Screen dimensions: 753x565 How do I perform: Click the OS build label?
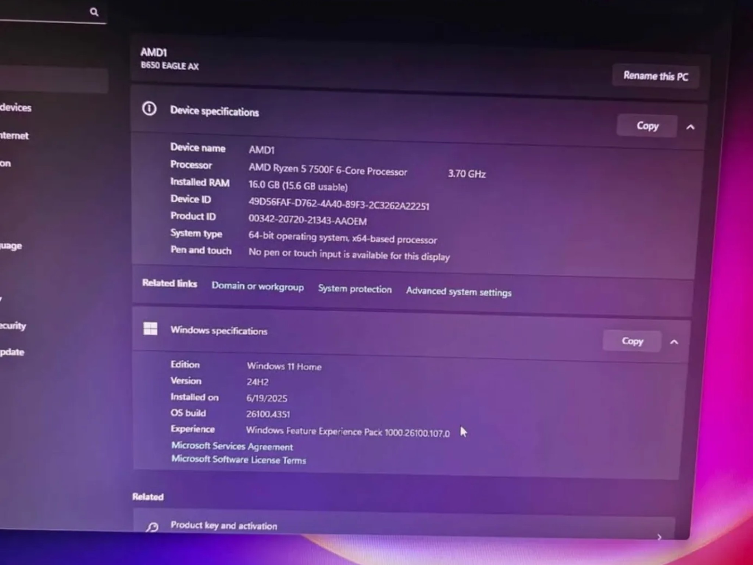click(188, 413)
